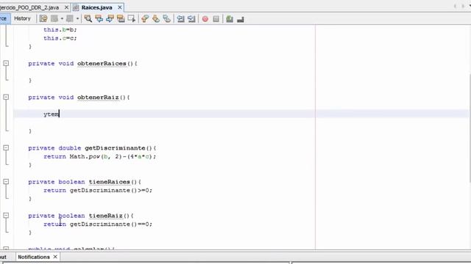Click Next Bookmark icon
471x264 pixels.
[x=156, y=19]
